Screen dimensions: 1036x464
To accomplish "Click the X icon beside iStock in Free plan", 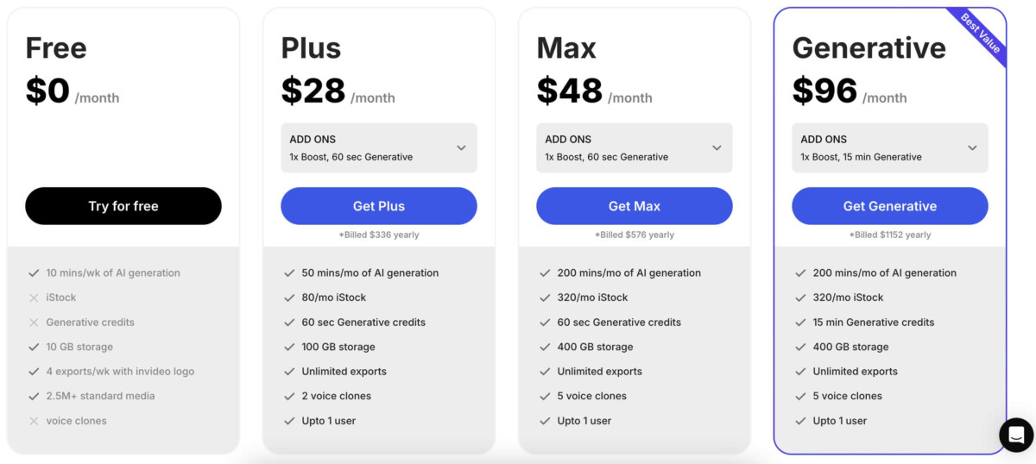I will pyautogui.click(x=34, y=298).
